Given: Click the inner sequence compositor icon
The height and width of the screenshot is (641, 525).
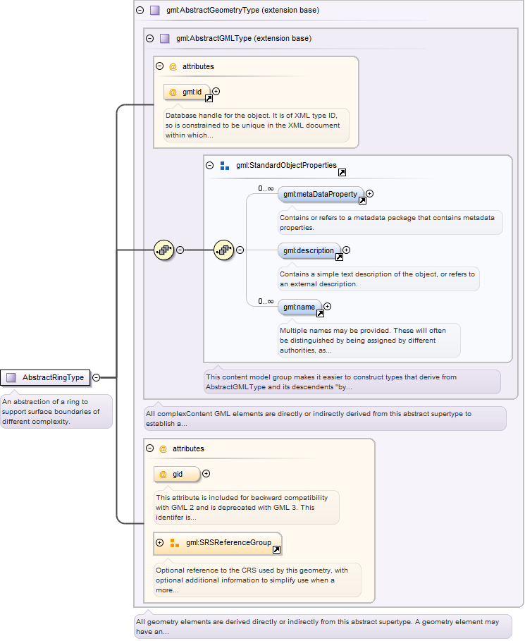Looking at the screenshot, I should [224, 250].
